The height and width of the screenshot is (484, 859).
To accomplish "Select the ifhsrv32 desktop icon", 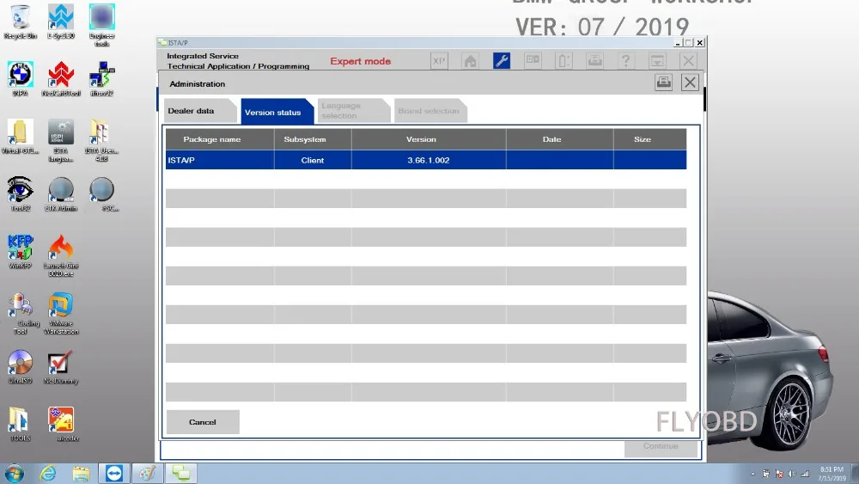I will [x=102, y=79].
